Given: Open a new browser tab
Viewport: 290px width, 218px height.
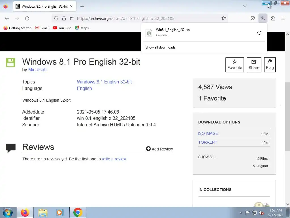Looking at the screenshot, I should (x=82, y=7).
